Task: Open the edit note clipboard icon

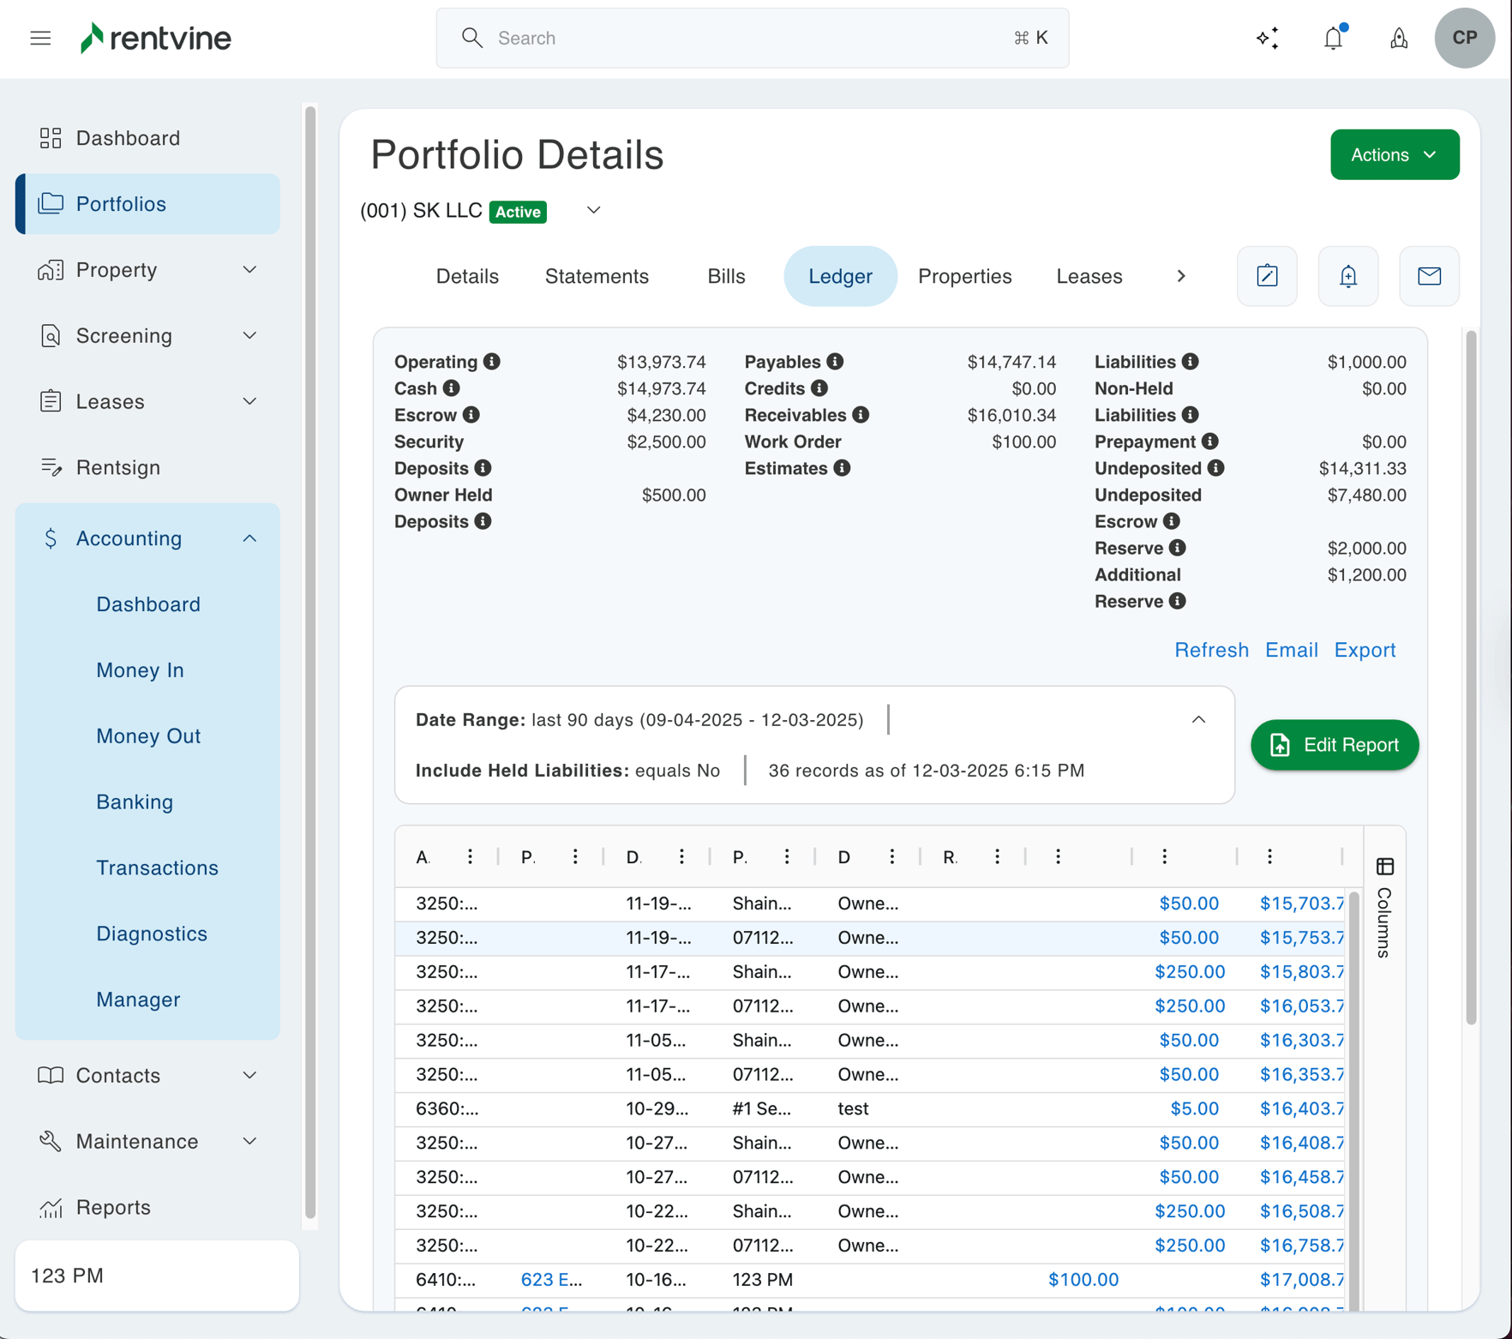Action: (x=1267, y=276)
